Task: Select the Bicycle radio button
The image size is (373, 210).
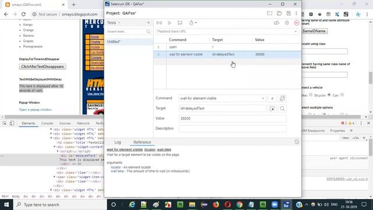Action: [x=329, y=94]
